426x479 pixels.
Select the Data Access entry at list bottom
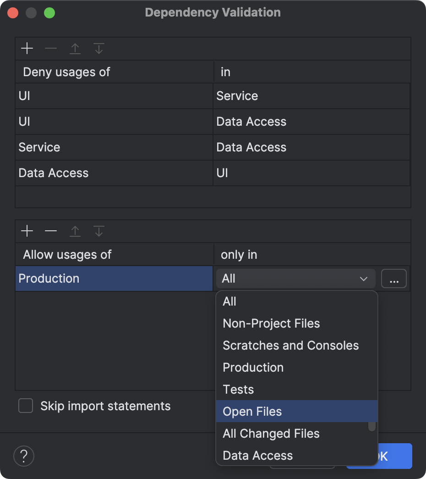click(257, 455)
